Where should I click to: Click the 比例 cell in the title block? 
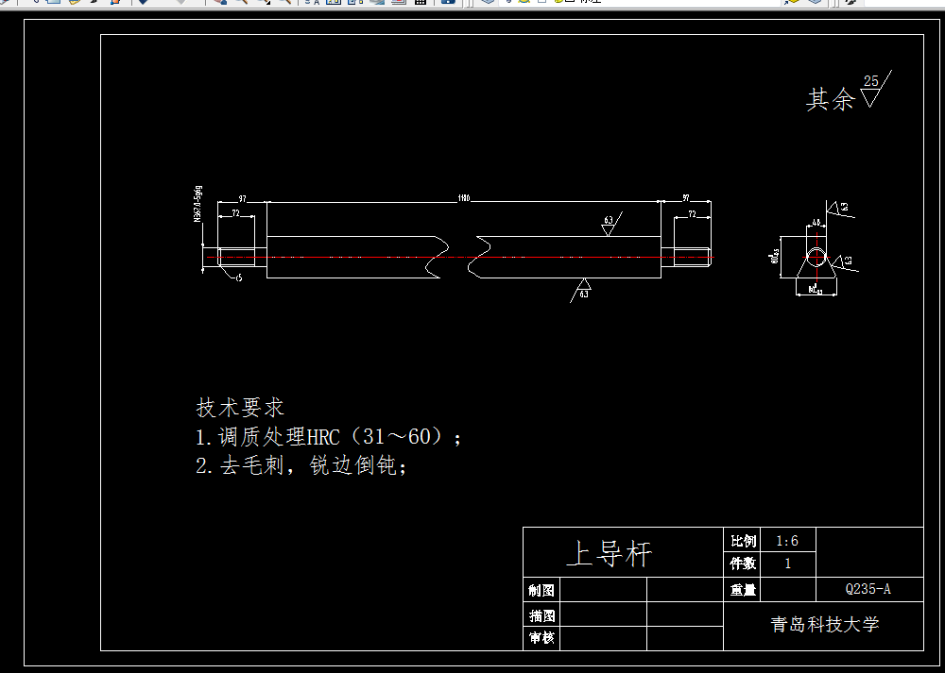pos(743,541)
